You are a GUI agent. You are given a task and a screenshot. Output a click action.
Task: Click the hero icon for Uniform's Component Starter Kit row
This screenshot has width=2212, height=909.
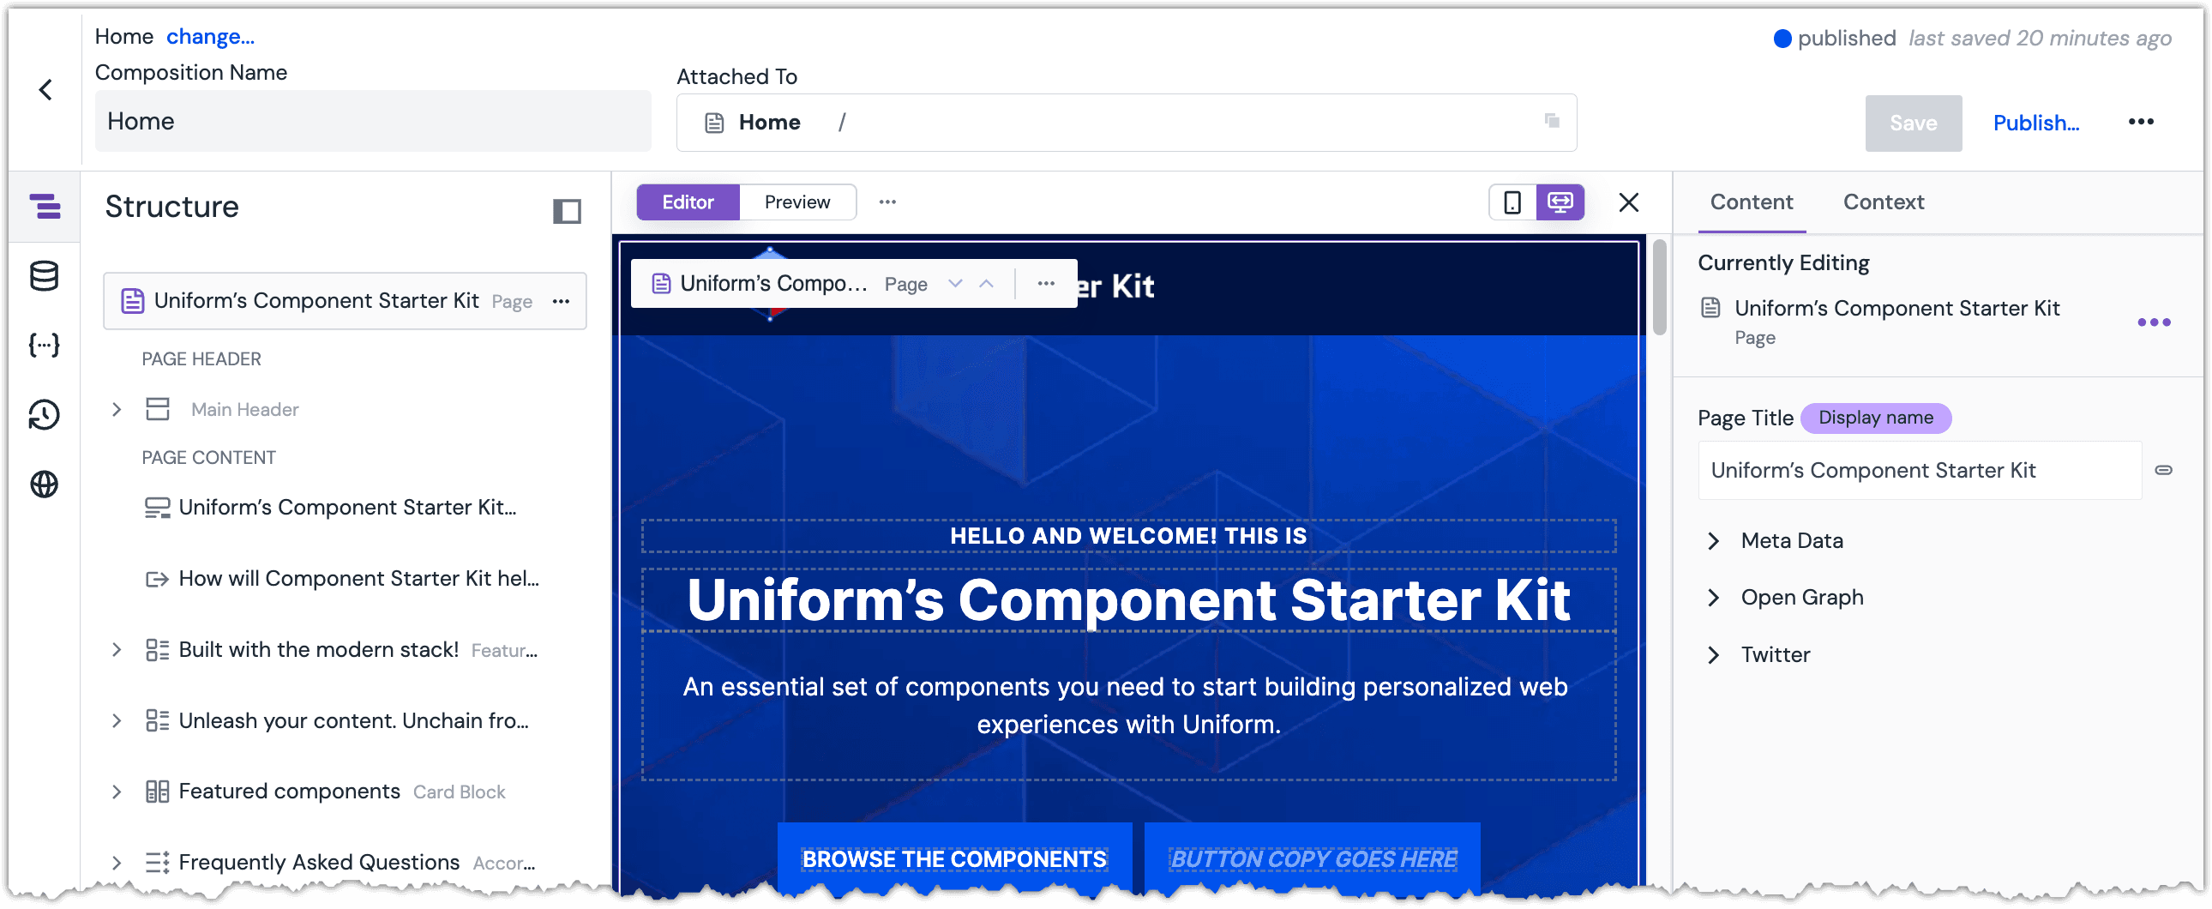[157, 509]
